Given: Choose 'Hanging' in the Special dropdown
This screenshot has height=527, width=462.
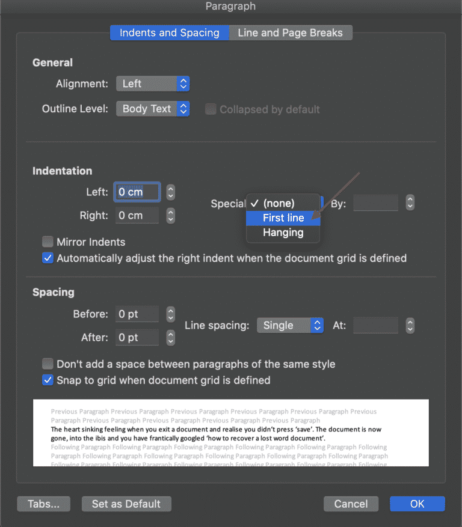Looking at the screenshot, I should (x=283, y=233).
